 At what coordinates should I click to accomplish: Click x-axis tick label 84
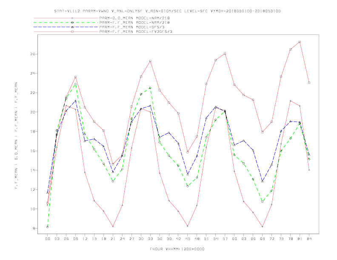(309, 239)
